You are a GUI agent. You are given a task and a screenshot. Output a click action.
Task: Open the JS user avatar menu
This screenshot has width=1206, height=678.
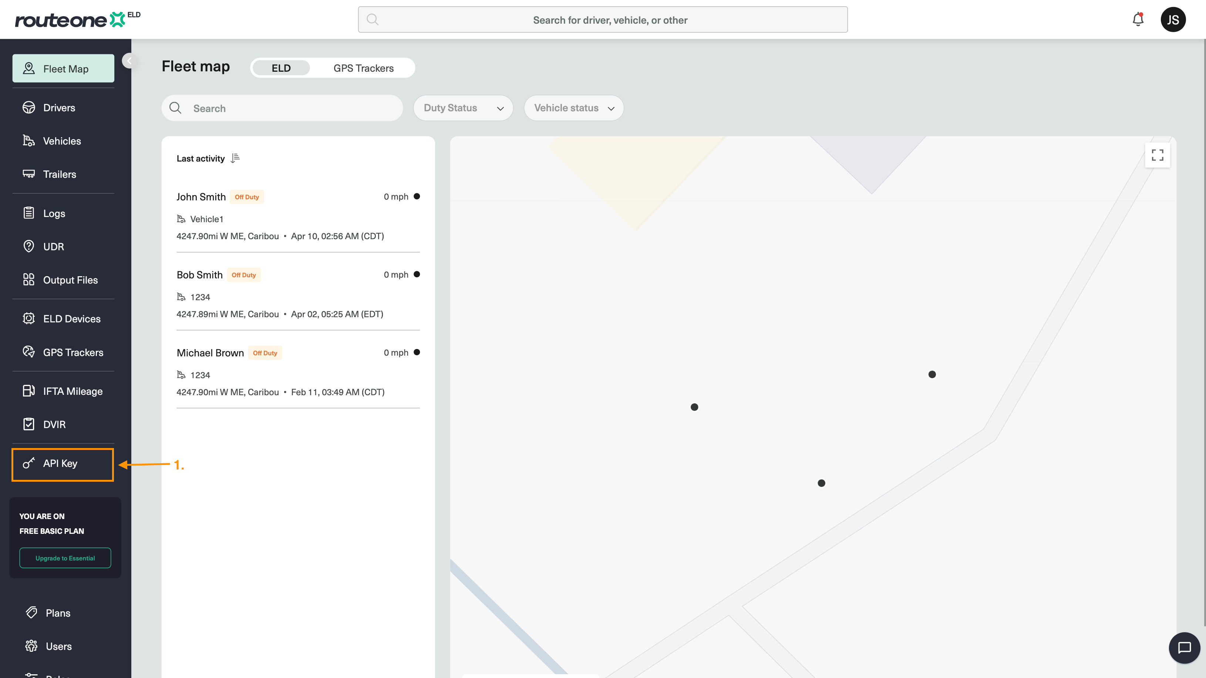(1173, 20)
